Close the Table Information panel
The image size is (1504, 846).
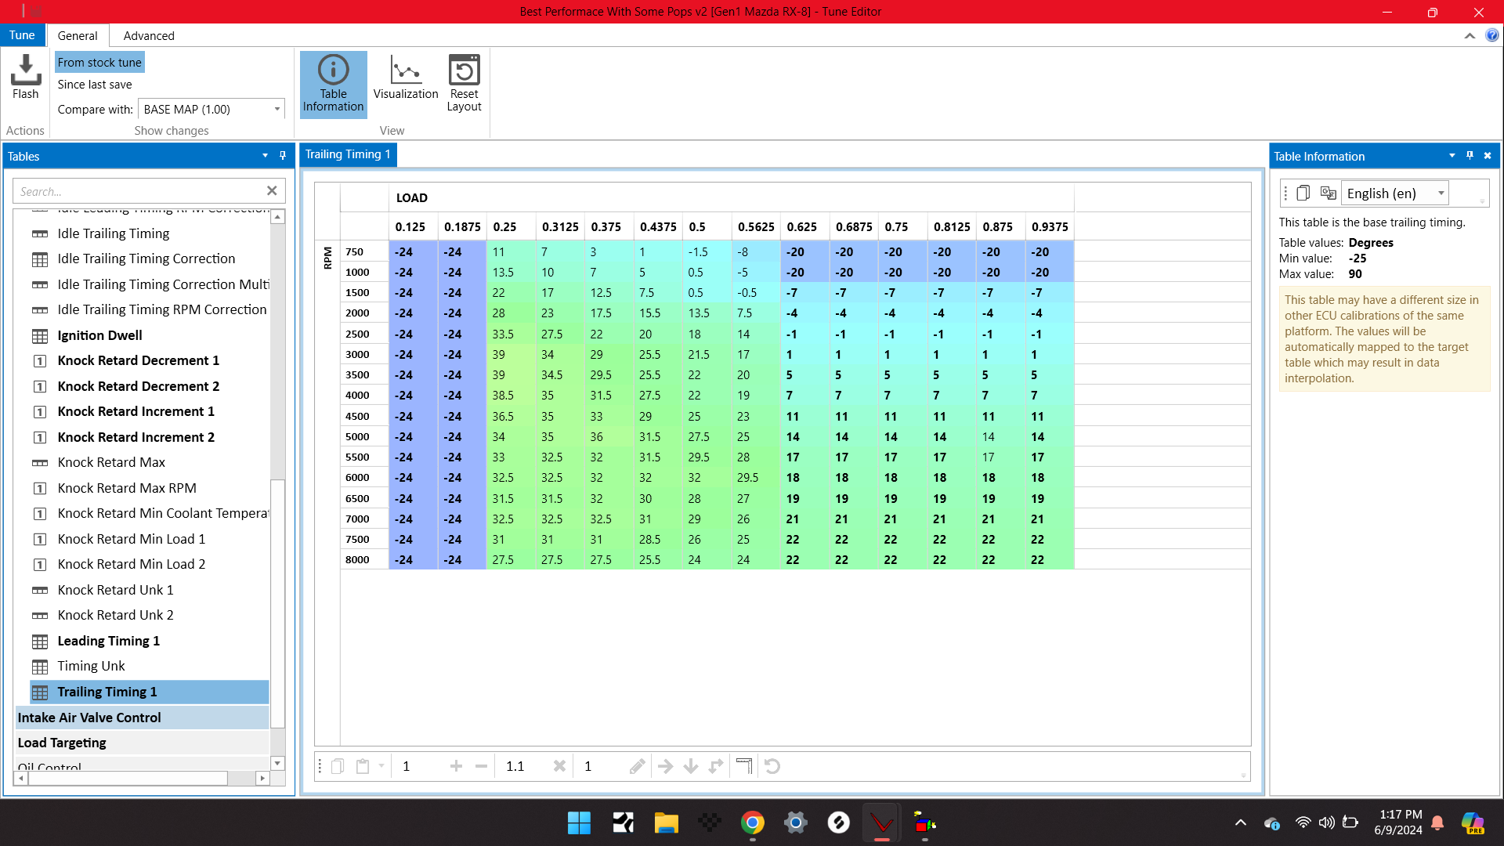(x=1488, y=156)
